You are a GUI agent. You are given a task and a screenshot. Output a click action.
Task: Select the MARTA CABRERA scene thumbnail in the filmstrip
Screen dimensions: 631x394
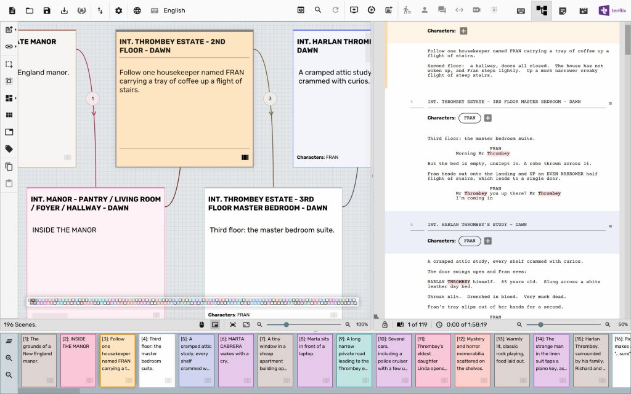click(x=235, y=360)
